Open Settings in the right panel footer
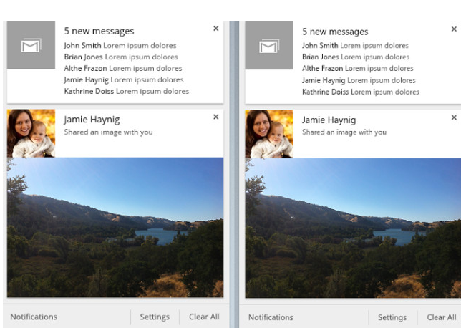The height and width of the screenshot is (328, 466). point(392,317)
